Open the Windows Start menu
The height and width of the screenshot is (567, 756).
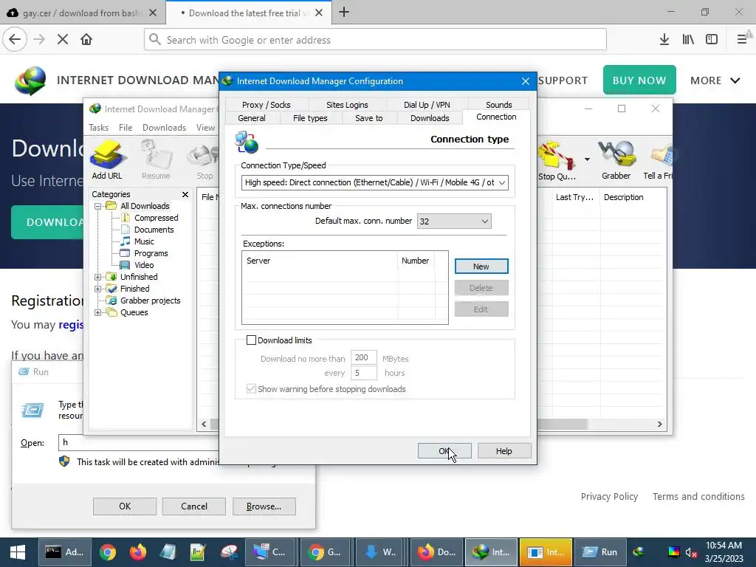(x=18, y=552)
